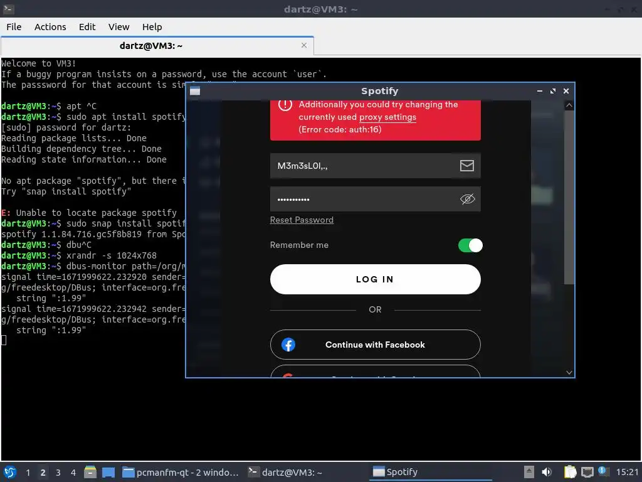Open the terminal Actions menu
The image size is (642, 482).
[x=50, y=27]
